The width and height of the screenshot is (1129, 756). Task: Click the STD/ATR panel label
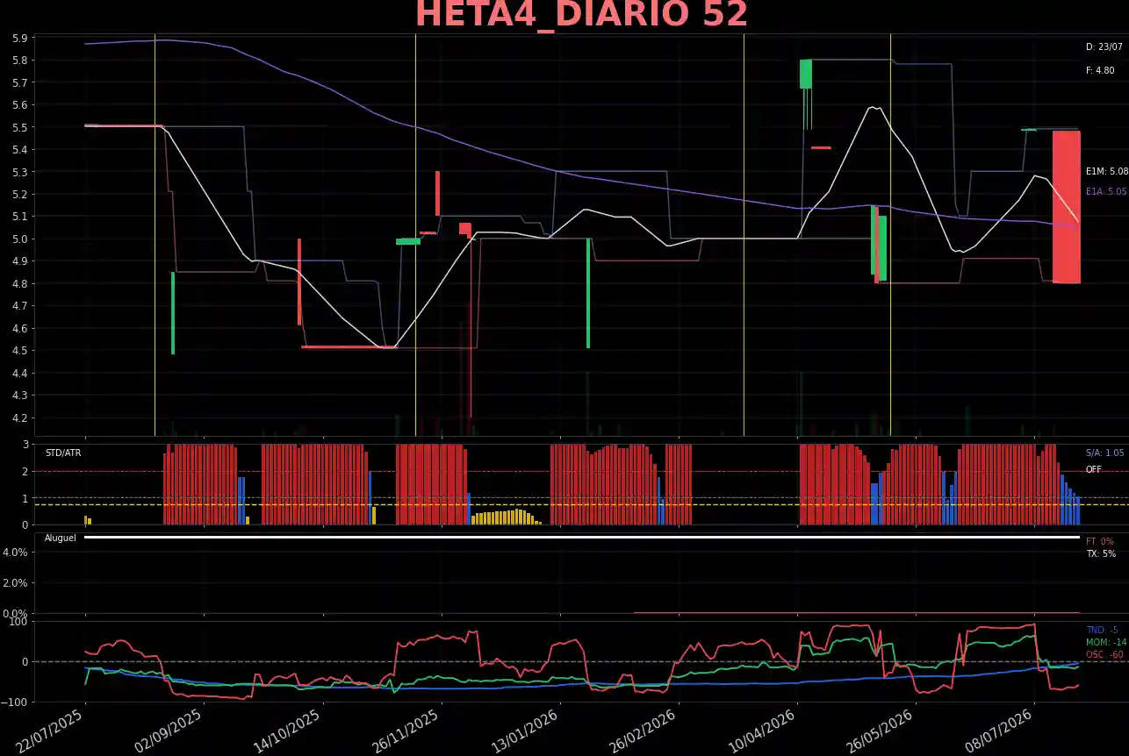click(x=62, y=453)
